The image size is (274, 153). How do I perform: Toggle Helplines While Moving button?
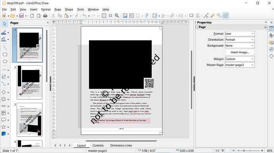[x=110, y=16]
